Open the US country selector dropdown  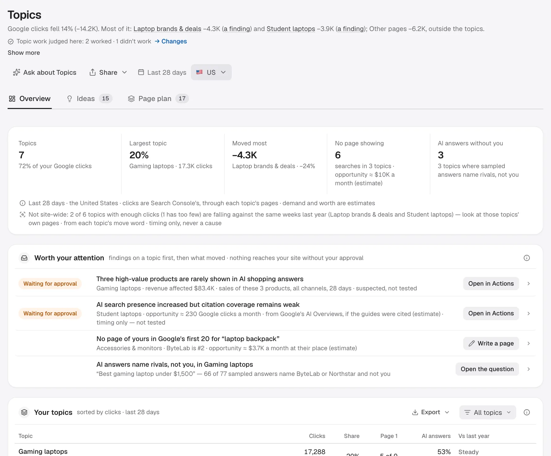pos(211,72)
